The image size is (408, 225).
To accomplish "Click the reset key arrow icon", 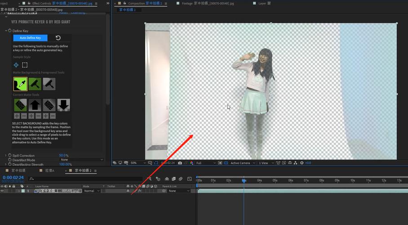I will pos(58,38).
